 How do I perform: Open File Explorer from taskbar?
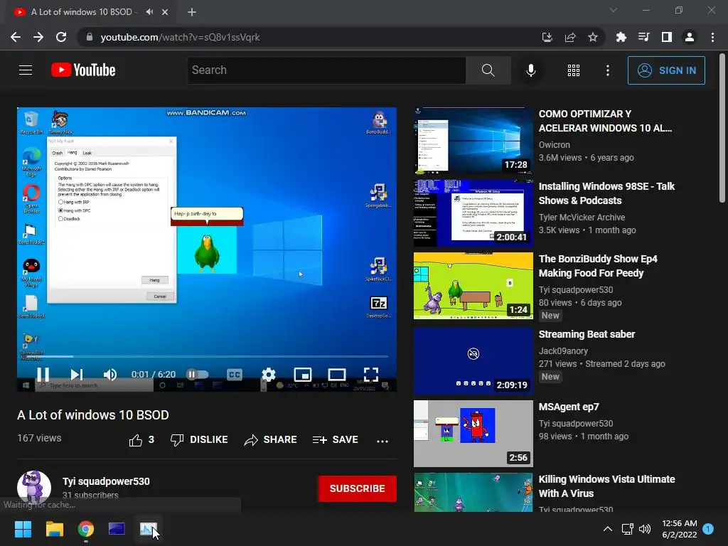pos(54,529)
